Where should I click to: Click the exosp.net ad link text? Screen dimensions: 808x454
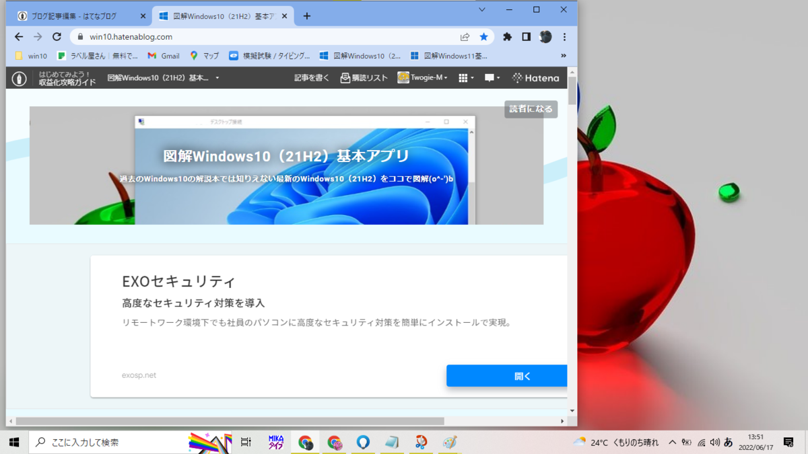coord(139,375)
